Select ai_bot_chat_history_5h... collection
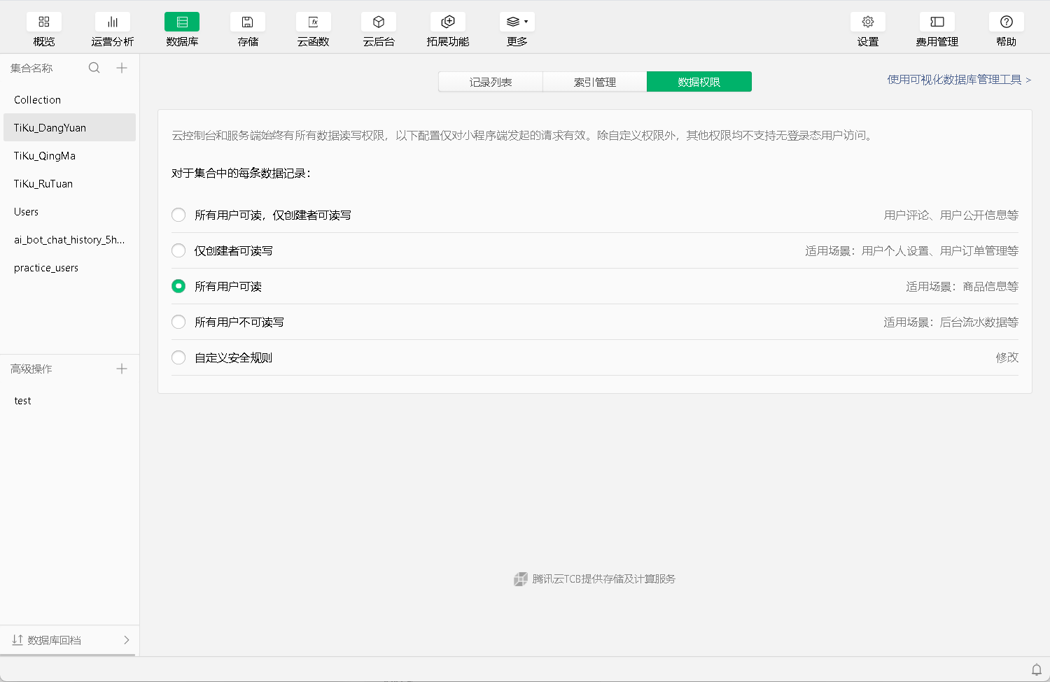 [x=68, y=239]
